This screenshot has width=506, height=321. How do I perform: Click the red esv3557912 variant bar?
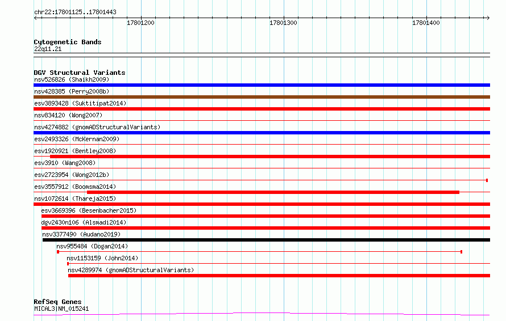tap(273, 192)
